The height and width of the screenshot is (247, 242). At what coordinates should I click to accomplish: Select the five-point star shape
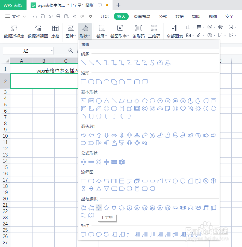(x=107, y=208)
